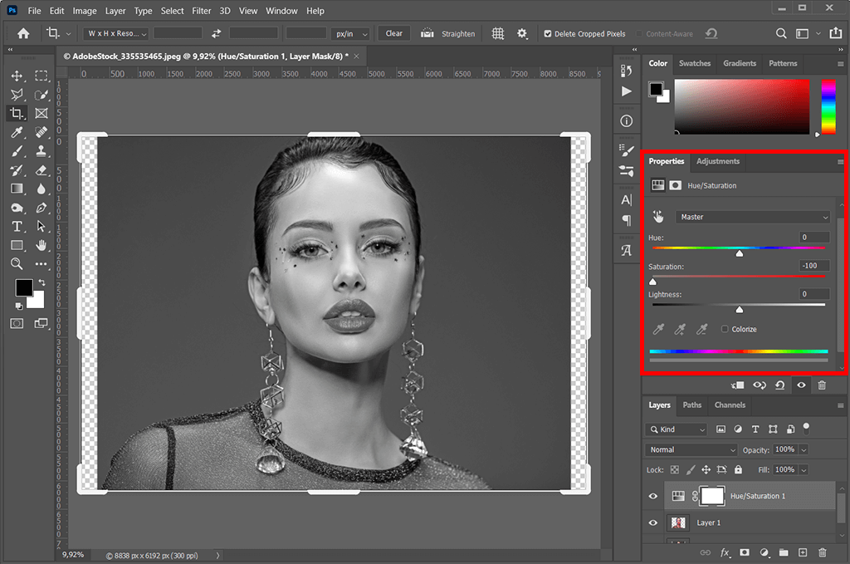Open additional crop settings gear

[521, 33]
